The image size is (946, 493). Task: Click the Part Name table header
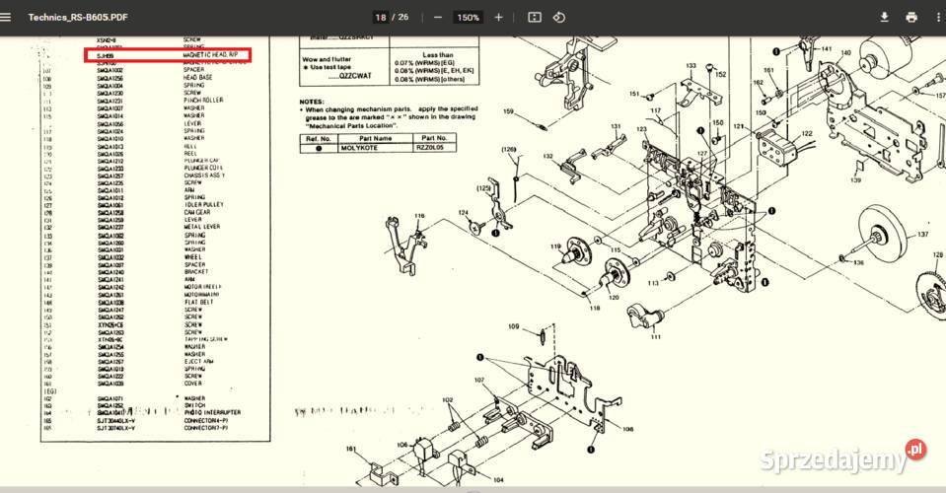click(x=375, y=139)
